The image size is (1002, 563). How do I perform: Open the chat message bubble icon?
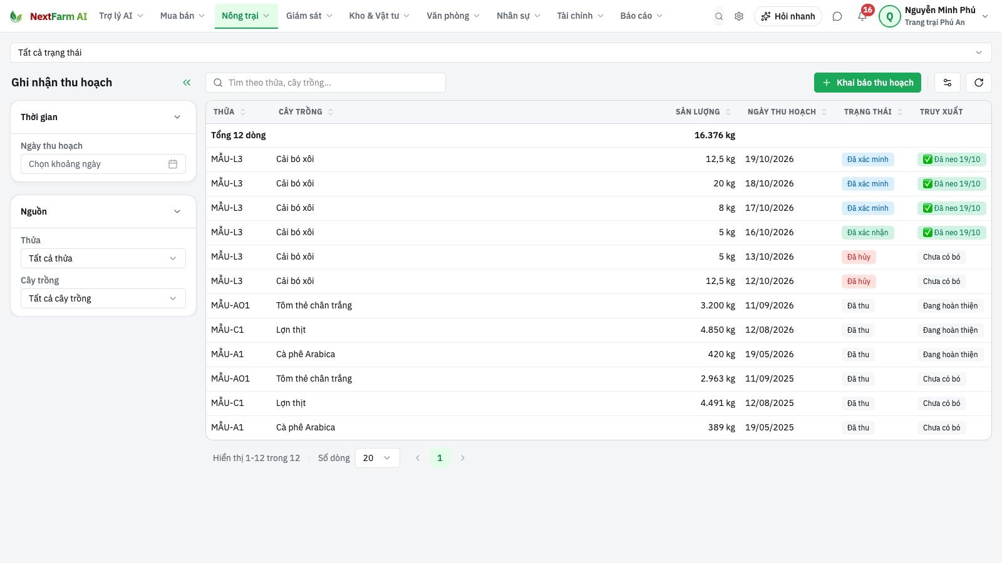[x=837, y=16]
